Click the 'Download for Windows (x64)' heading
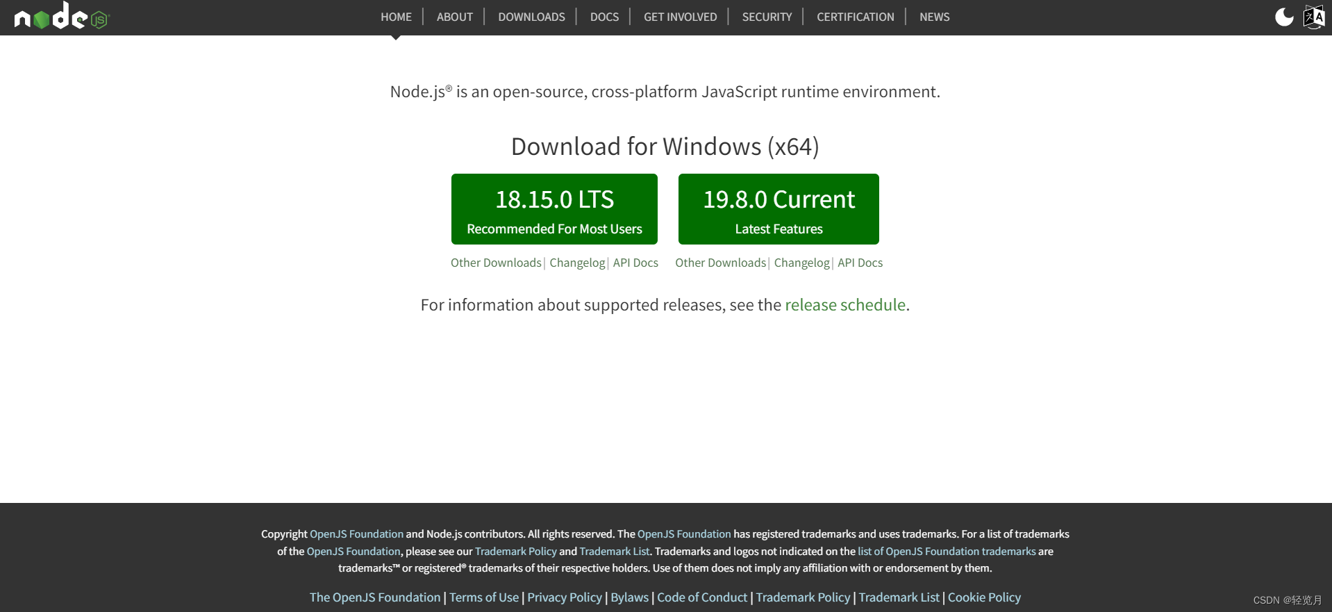This screenshot has height=612, width=1332. click(665, 147)
